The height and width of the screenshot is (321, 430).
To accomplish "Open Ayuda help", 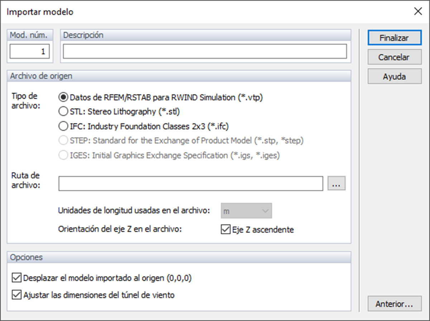I will 394,76.
